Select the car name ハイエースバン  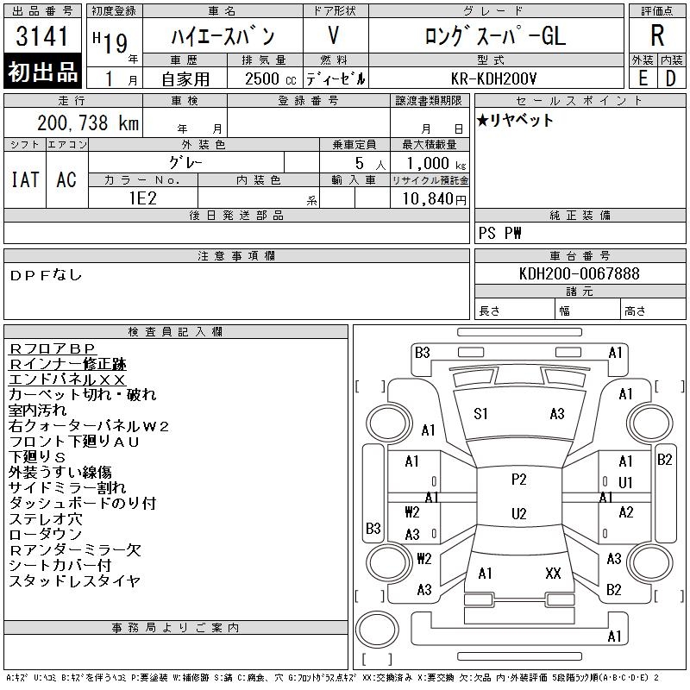click(223, 36)
